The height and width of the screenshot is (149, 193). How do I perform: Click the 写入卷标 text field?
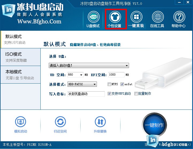pos(86,94)
